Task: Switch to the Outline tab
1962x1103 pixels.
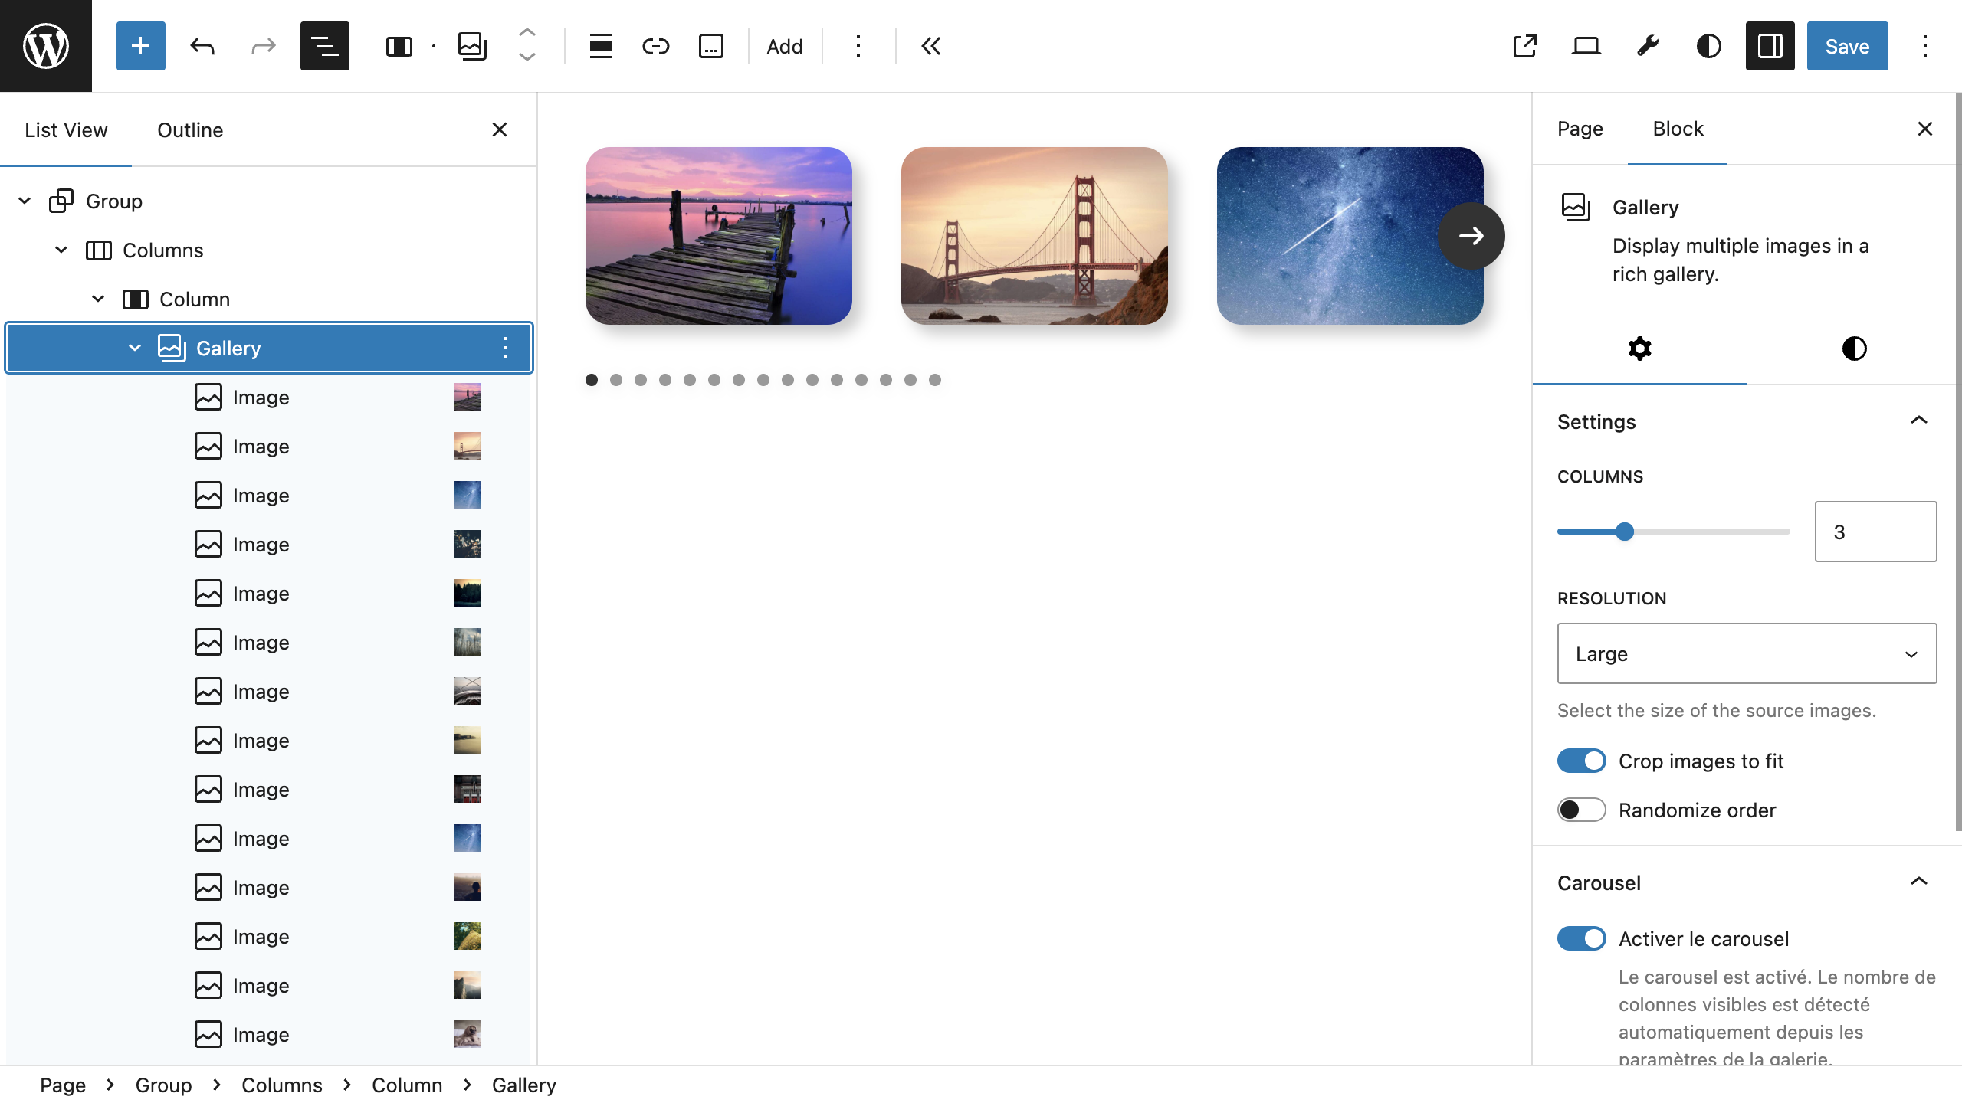Action: tap(190, 130)
